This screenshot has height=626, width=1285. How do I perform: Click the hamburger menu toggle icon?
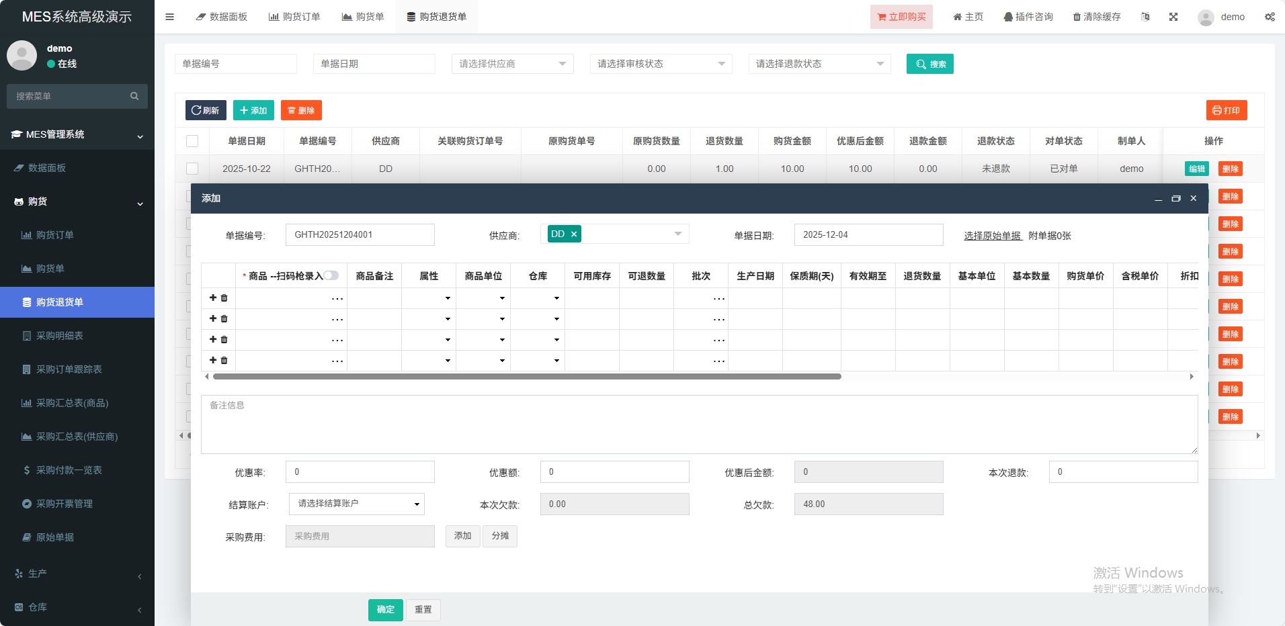tap(170, 17)
